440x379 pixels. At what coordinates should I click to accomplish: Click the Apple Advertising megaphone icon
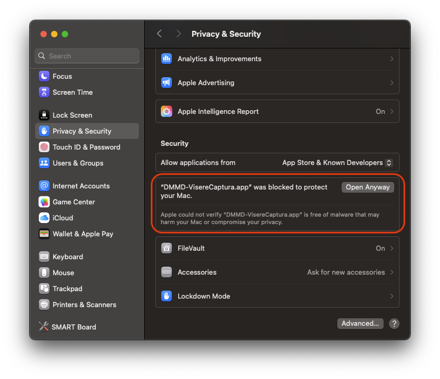point(167,83)
